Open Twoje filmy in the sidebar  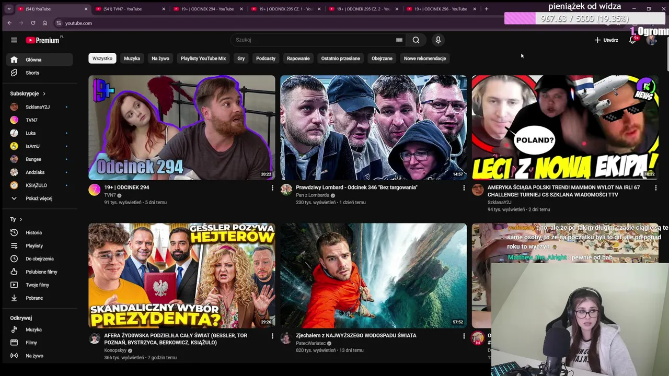40,285
